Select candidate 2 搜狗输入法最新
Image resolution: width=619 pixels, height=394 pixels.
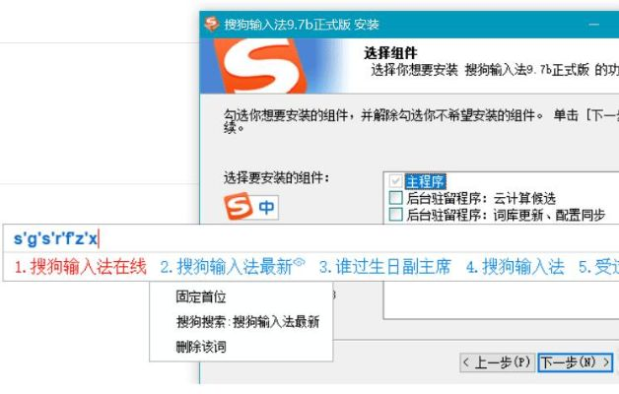[x=228, y=267]
